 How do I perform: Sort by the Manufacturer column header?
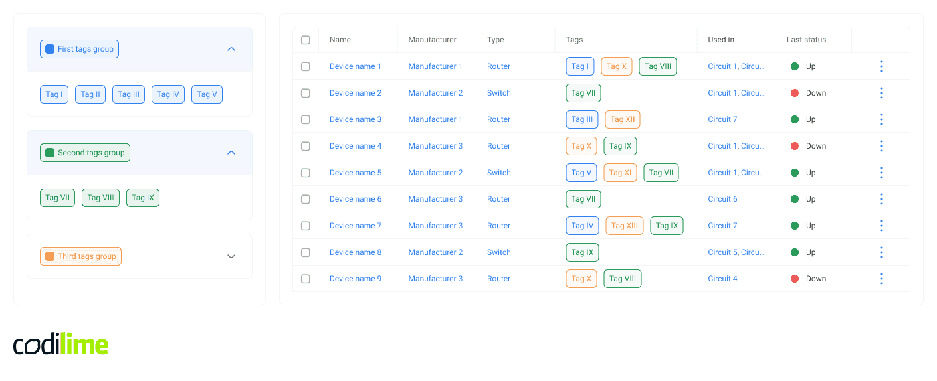433,40
